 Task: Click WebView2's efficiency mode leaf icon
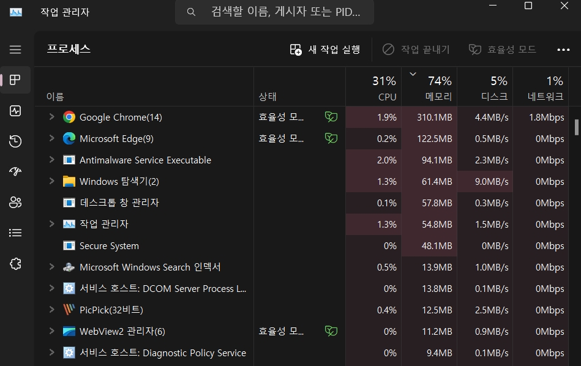point(331,331)
